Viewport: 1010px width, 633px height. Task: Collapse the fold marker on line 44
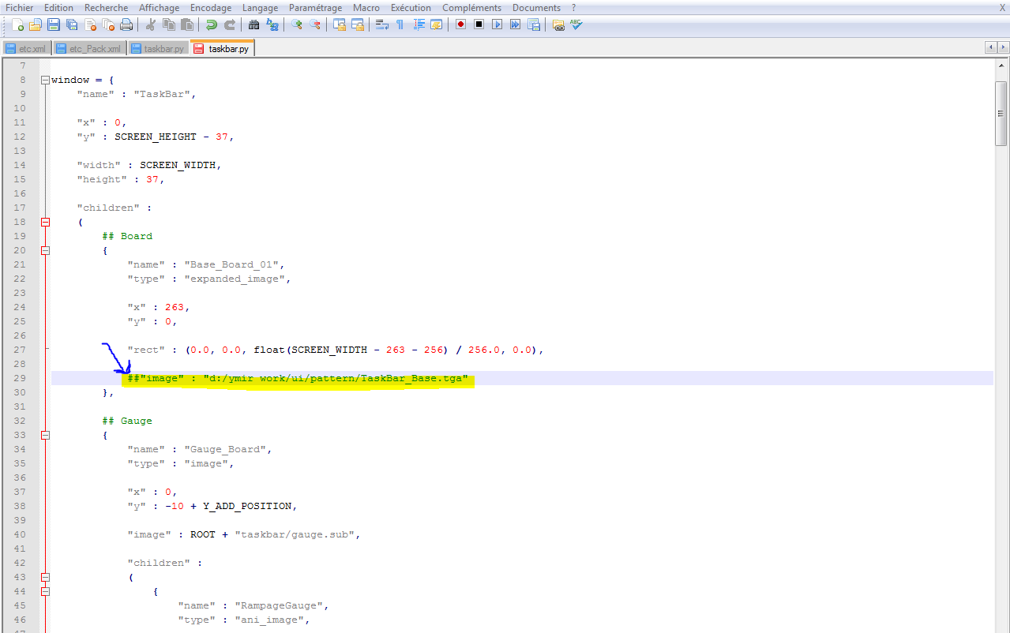45,591
